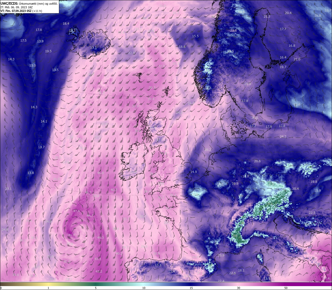
Task: Click the 16.8 map value
Action: tap(292, 46)
